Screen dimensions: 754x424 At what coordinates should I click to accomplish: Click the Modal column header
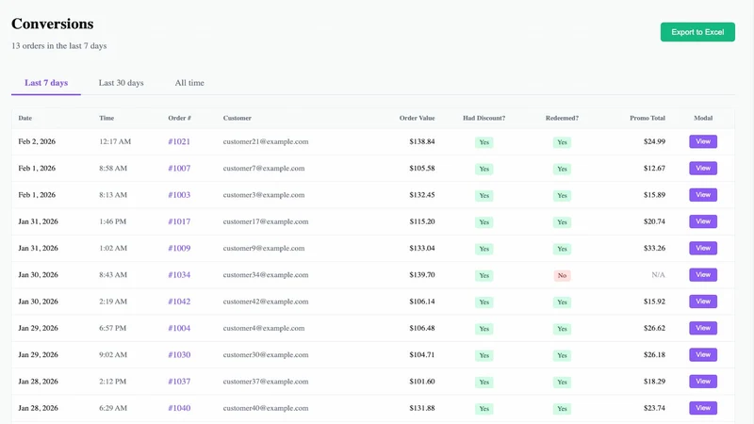tap(703, 118)
